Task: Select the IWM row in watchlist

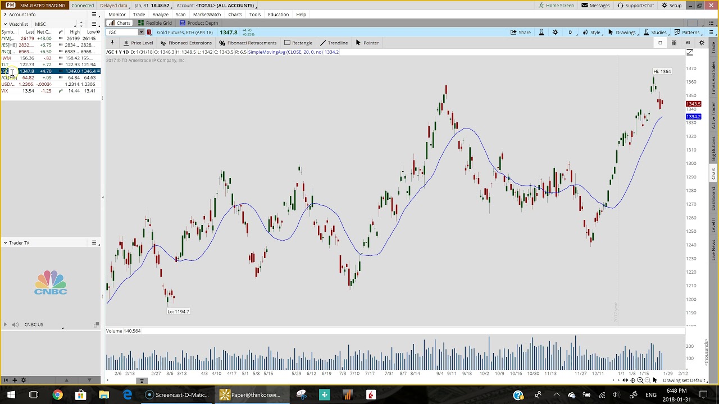Action: tap(51, 58)
